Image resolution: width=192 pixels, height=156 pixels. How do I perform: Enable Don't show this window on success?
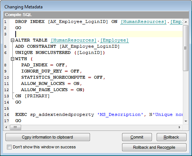[x=9, y=147]
